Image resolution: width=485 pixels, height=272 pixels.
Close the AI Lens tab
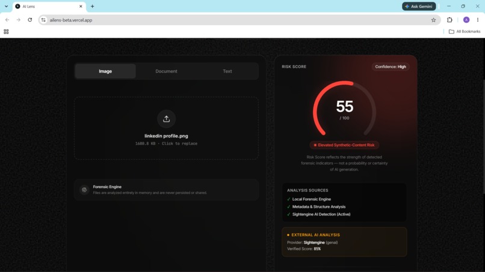click(x=81, y=6)
